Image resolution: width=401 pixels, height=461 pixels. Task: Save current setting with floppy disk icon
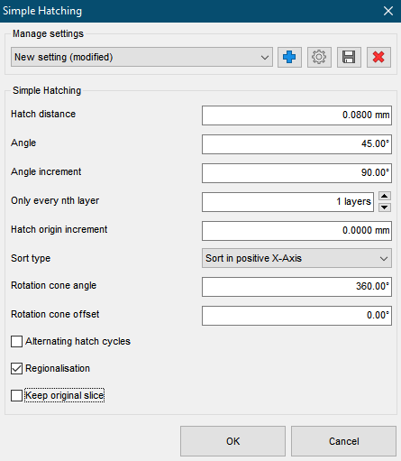click(x=349, y=57)
